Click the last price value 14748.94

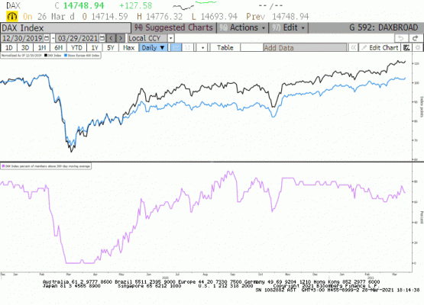(83, 5)
